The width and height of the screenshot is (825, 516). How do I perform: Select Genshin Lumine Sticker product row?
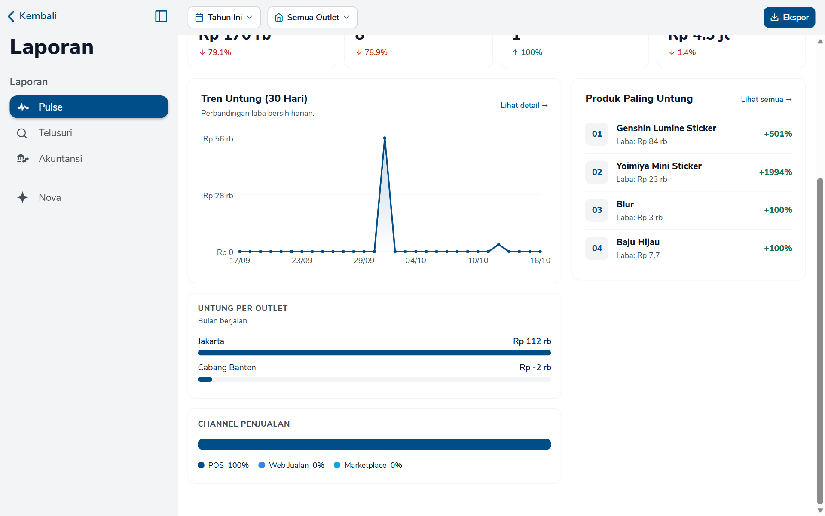tap(688, 134)
